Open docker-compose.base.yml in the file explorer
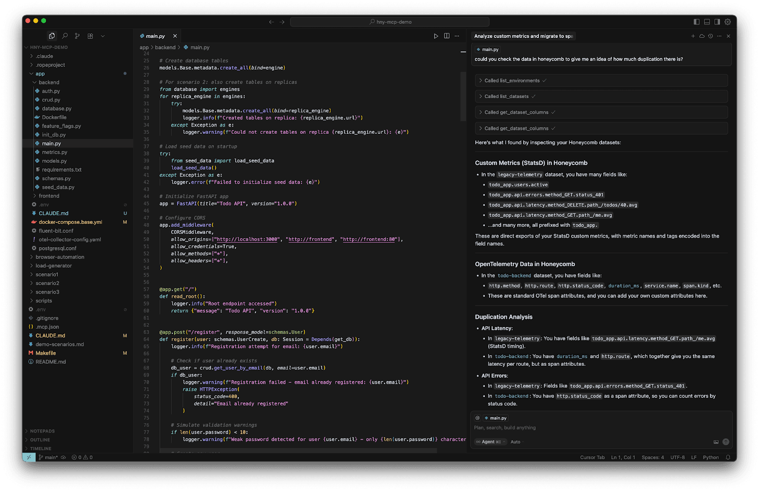Image resolution: width=759 pixels, height=491 pixels. click(70, 222)
